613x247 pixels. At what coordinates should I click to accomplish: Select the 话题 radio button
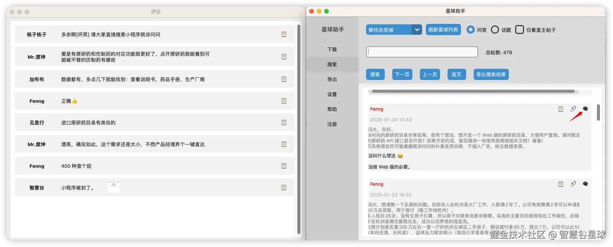495,30
